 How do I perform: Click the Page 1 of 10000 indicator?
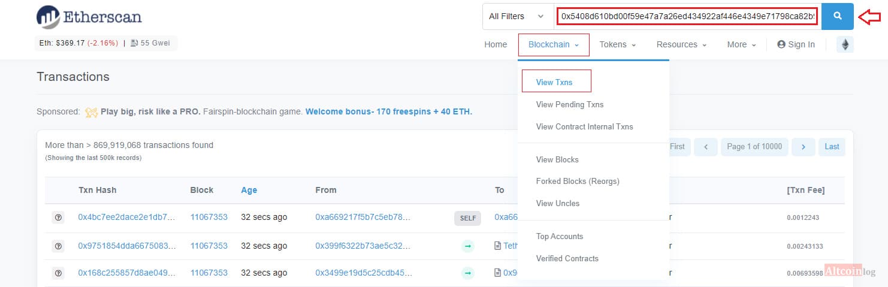[754, 146]
